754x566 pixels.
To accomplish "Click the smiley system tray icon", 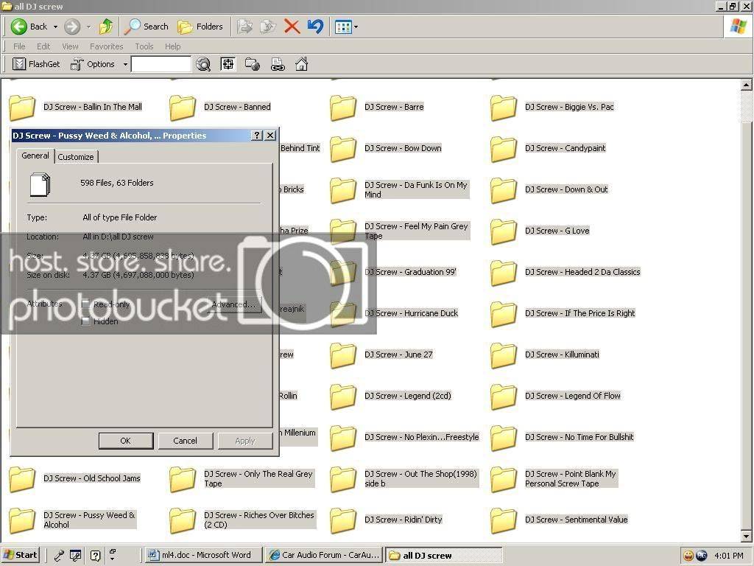I will [x=688, y=556].
